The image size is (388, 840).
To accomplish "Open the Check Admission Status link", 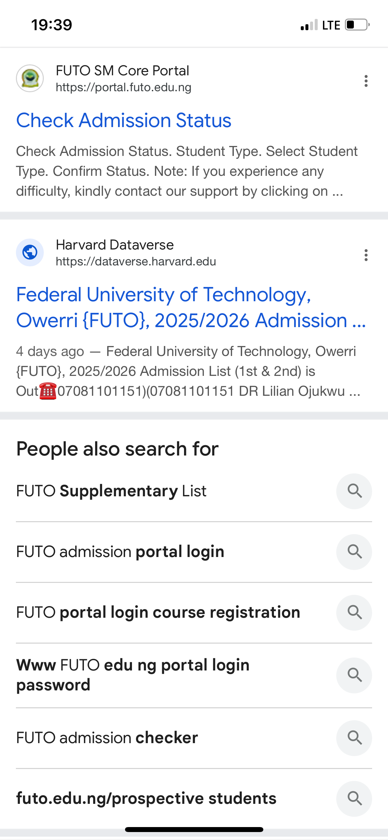I will coord(123,120).
